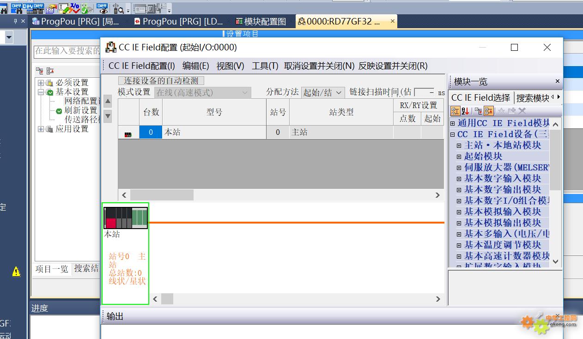Viewport: 583px width, 339px height.
Task: Click the collapse tree icon above settings tree
Action: [50, 71]
